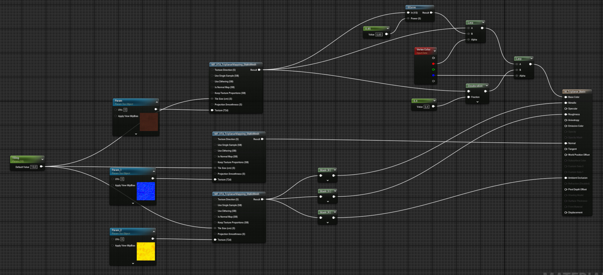Expand advanced pins below Desaturation's Fraction
603x275 pixels.
477,102
